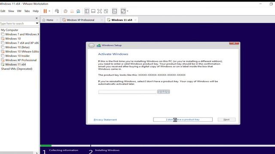Click the product key input field

tap(128, 92)
